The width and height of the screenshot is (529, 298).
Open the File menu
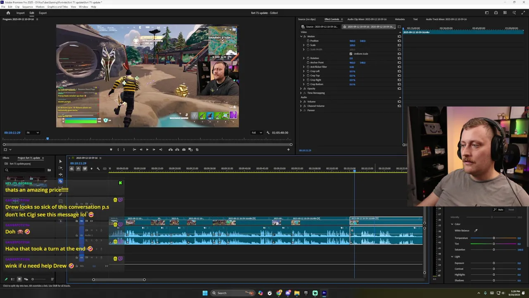[x=3, y=7]
